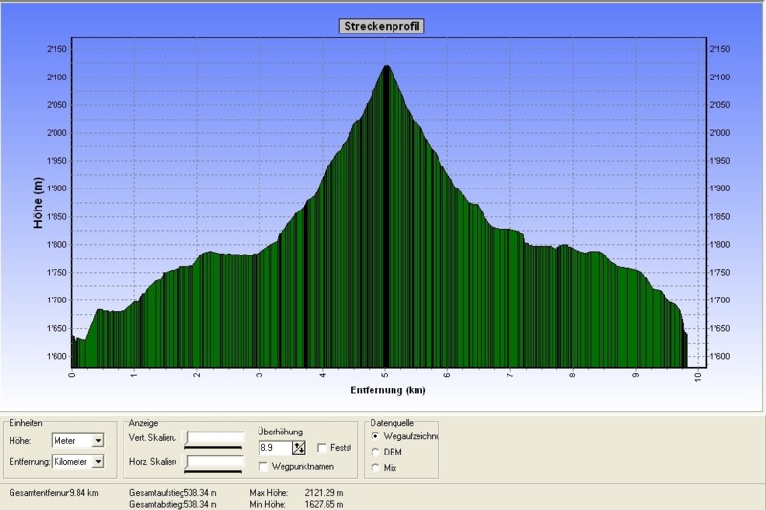Select Wegaufzeichnung as data source
766x510 pixels.
pyautogui.click(x=374, y=435)
